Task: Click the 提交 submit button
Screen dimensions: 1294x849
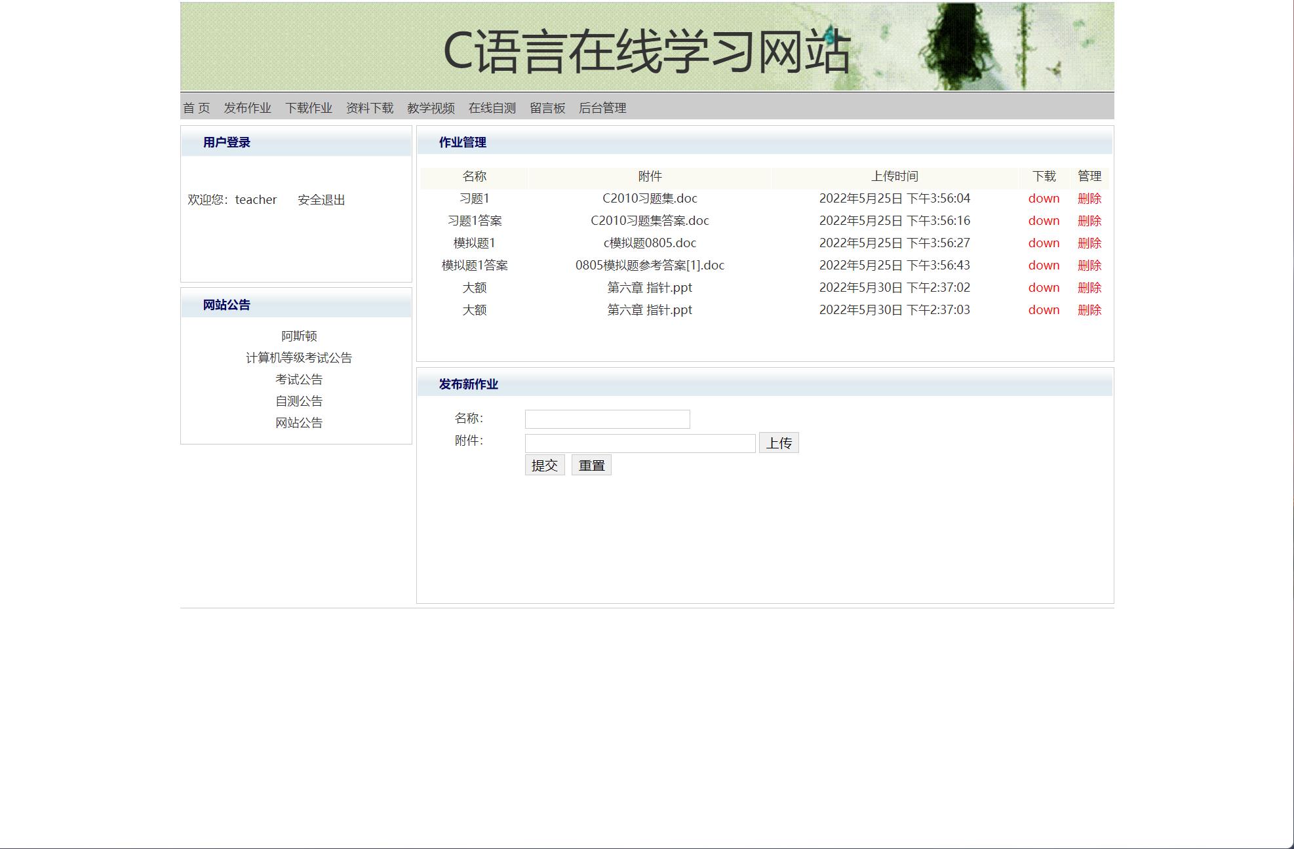Action: 543,464
